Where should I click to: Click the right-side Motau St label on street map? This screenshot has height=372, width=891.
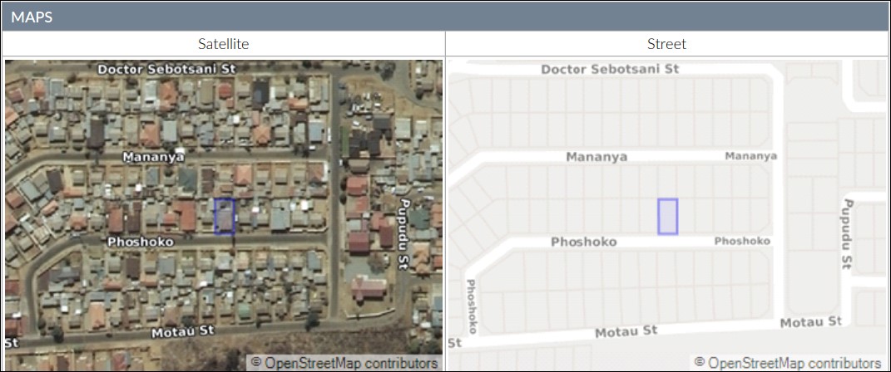click(x=811, y=322)
